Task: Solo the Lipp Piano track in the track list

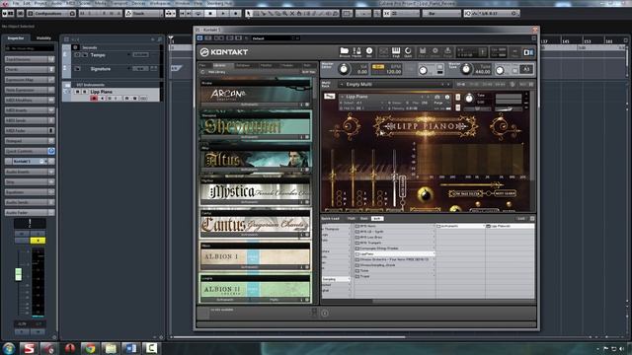Action: [85, 92]
